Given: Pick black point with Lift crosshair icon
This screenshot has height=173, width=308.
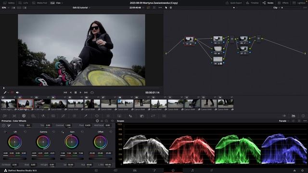Looking at the screenshot, I should click(5, 132).
